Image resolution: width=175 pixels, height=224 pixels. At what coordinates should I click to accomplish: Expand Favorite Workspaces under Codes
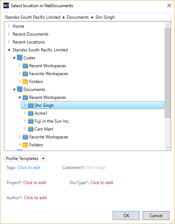click(20, 73)
